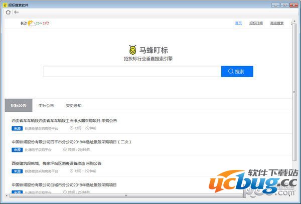
Task: Navigate back with the left arrow icon
Action: point(17,12)
